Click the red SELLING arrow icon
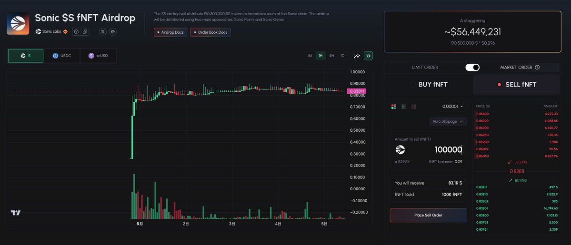 510,162
